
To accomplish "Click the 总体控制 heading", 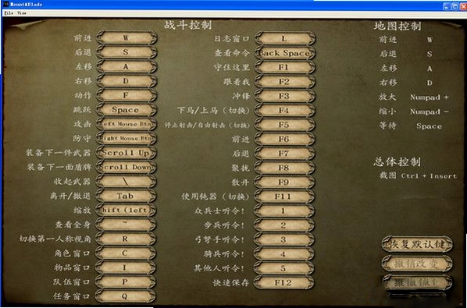I will 397,162.
